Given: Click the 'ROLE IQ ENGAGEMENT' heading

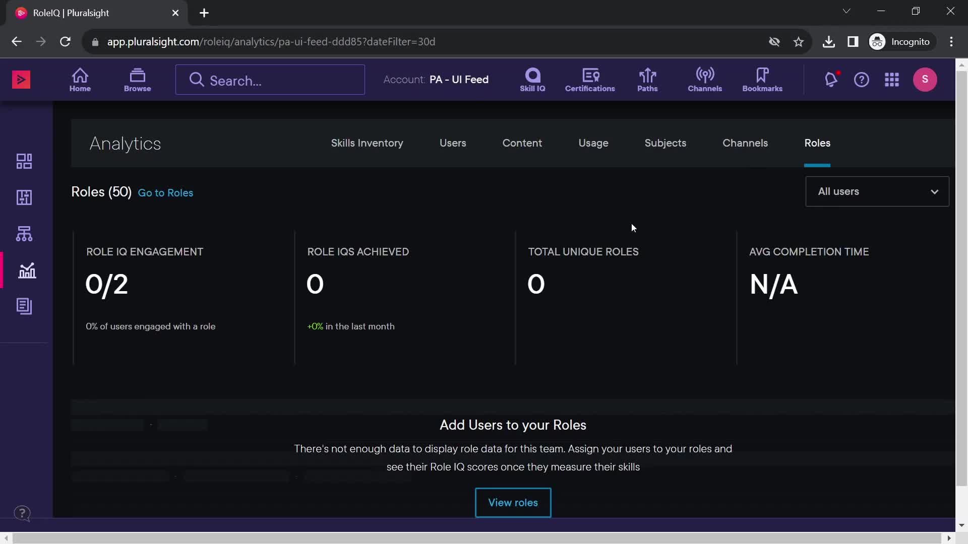Looking at the screenshot, I should point(145,252).
